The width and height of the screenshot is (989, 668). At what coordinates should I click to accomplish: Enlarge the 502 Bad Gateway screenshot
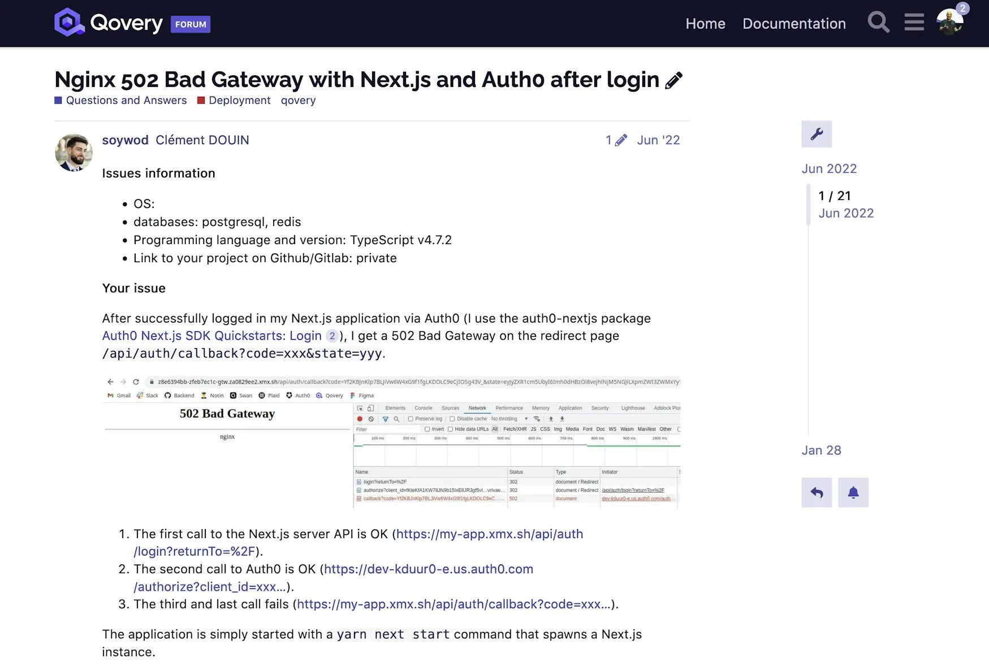391,441
